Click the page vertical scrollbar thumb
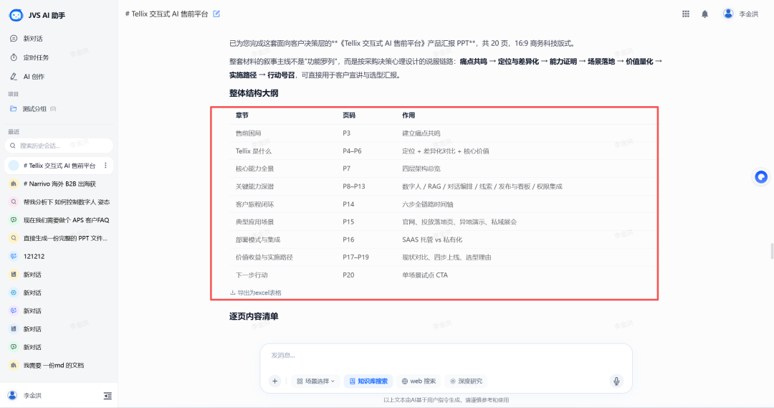774x408 pixels. (x=772, y=251)
